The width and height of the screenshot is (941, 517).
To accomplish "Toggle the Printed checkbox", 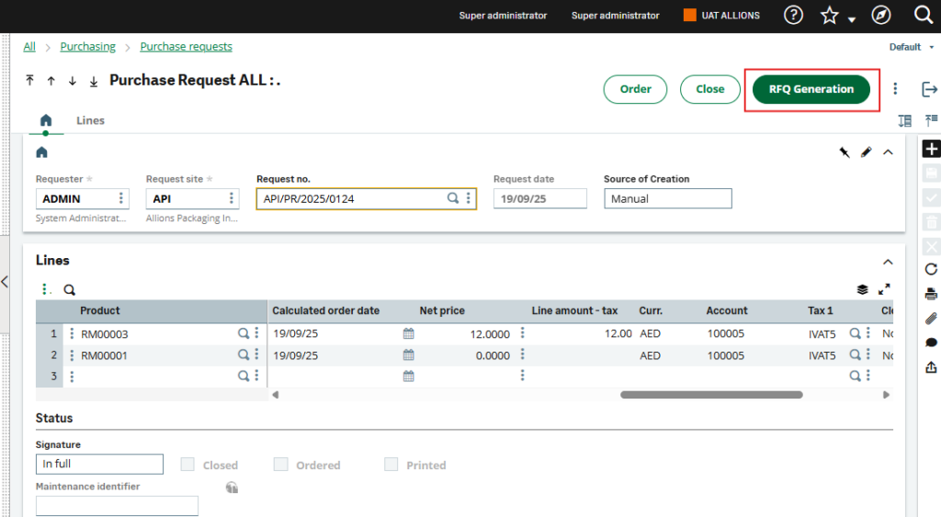I will (391, 465).
